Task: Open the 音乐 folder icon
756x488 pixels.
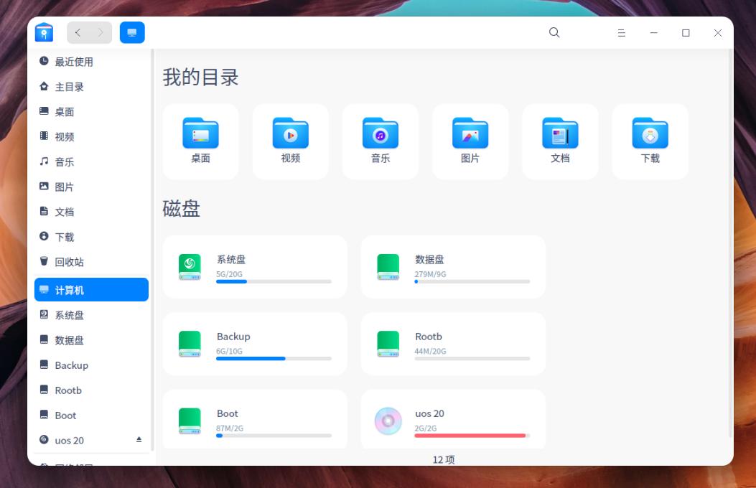Action: [381, 133]
